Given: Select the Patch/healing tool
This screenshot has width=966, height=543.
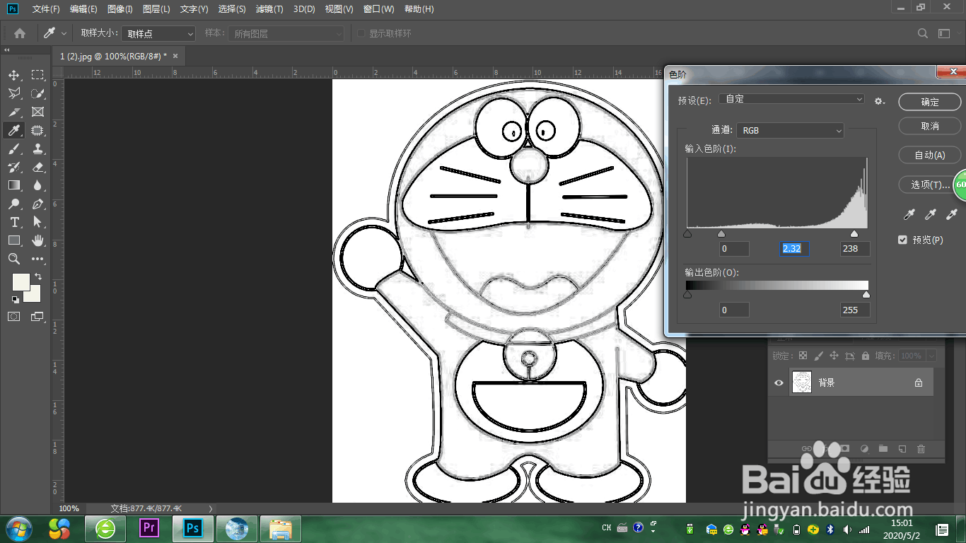Looking at the screenshot, I should (x=37, y=130).
